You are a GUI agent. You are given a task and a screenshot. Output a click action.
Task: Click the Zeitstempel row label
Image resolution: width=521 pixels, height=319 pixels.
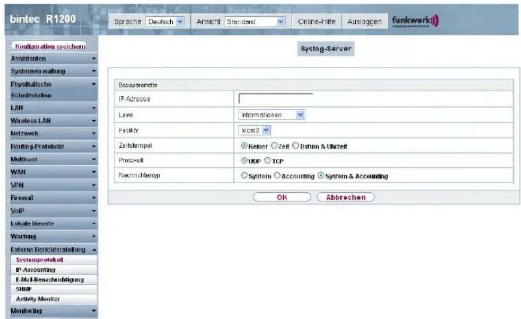[x=135, y=145]
